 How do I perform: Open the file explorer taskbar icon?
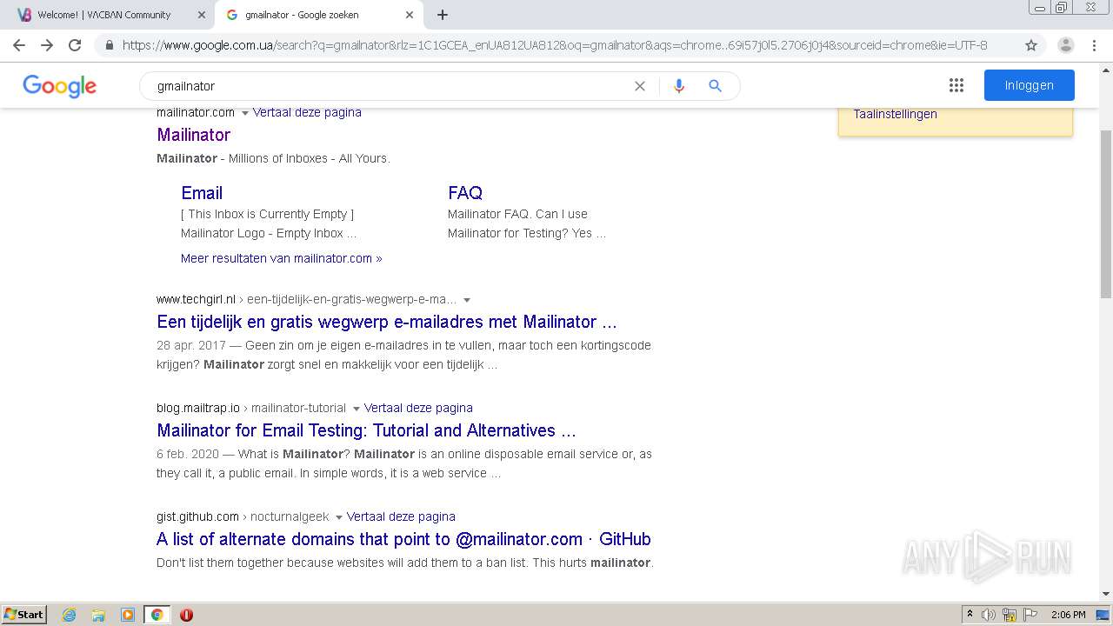point(98,615)
